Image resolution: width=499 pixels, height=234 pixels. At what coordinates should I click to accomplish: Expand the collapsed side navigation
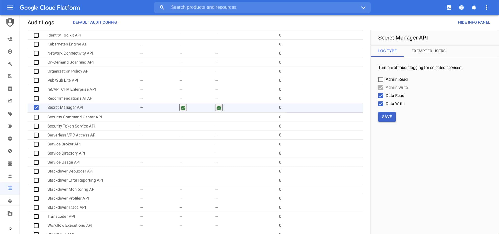(10, 229)
